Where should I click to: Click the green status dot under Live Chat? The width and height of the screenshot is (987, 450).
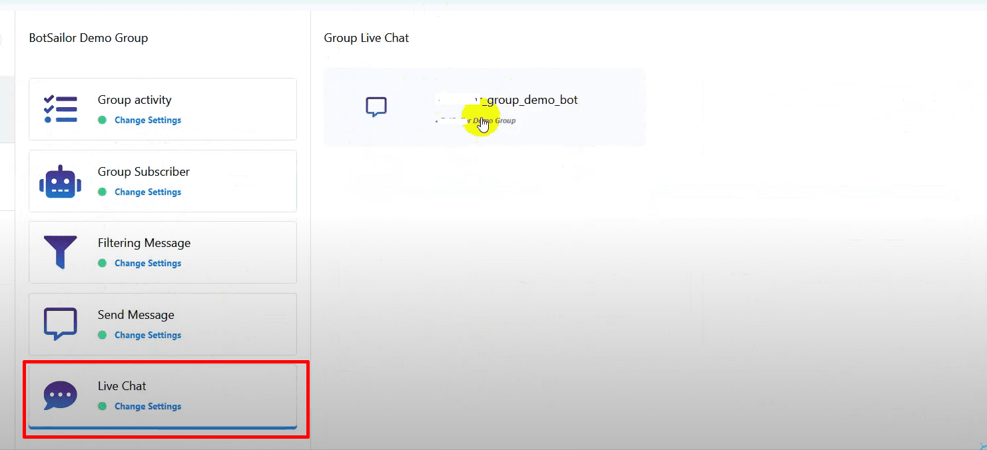(103, 406)
